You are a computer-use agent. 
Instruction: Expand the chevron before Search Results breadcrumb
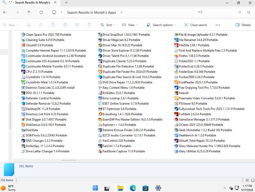coord(62,12)
